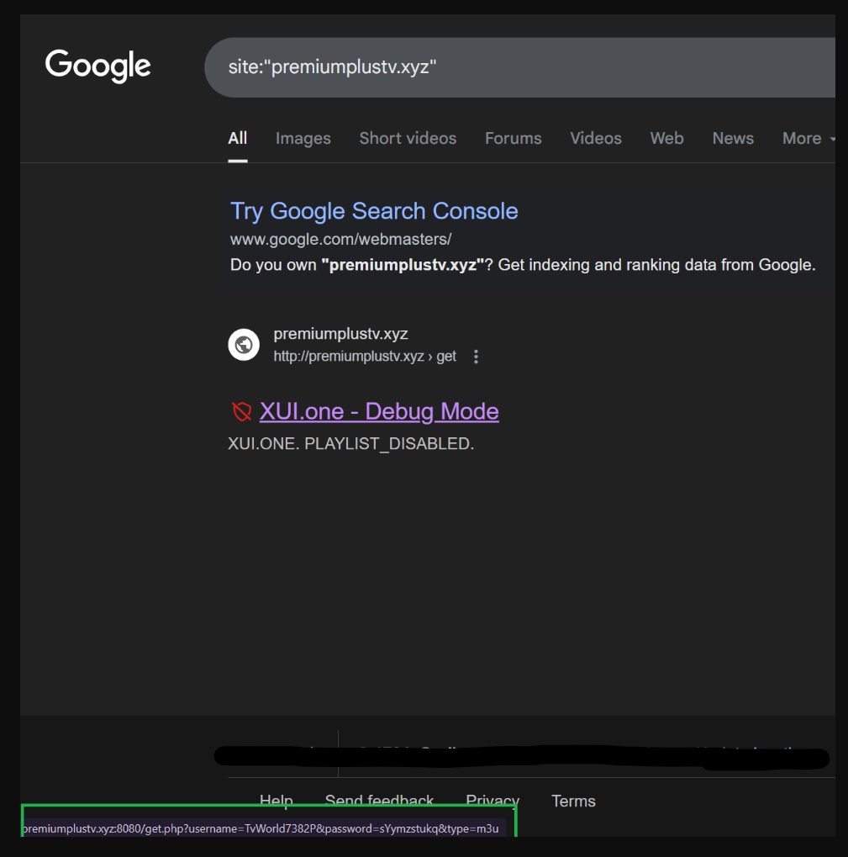Open the XUI.one - Debug Mode result
Screen dimensions: 848x857
click(379, 411)
